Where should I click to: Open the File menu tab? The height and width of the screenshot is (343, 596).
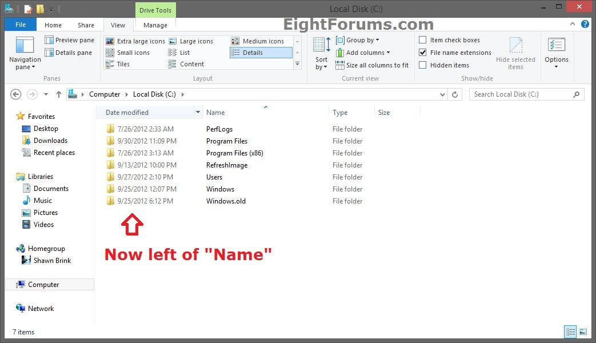coord(21,25)
